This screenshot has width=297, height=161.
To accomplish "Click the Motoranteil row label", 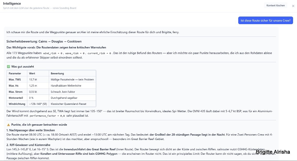I will coord(16,98).
